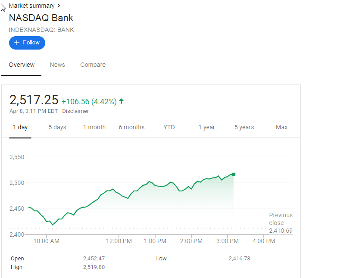Click the Follow button
Viewport: 337px width, 278px height.
[x=27, y=43]
